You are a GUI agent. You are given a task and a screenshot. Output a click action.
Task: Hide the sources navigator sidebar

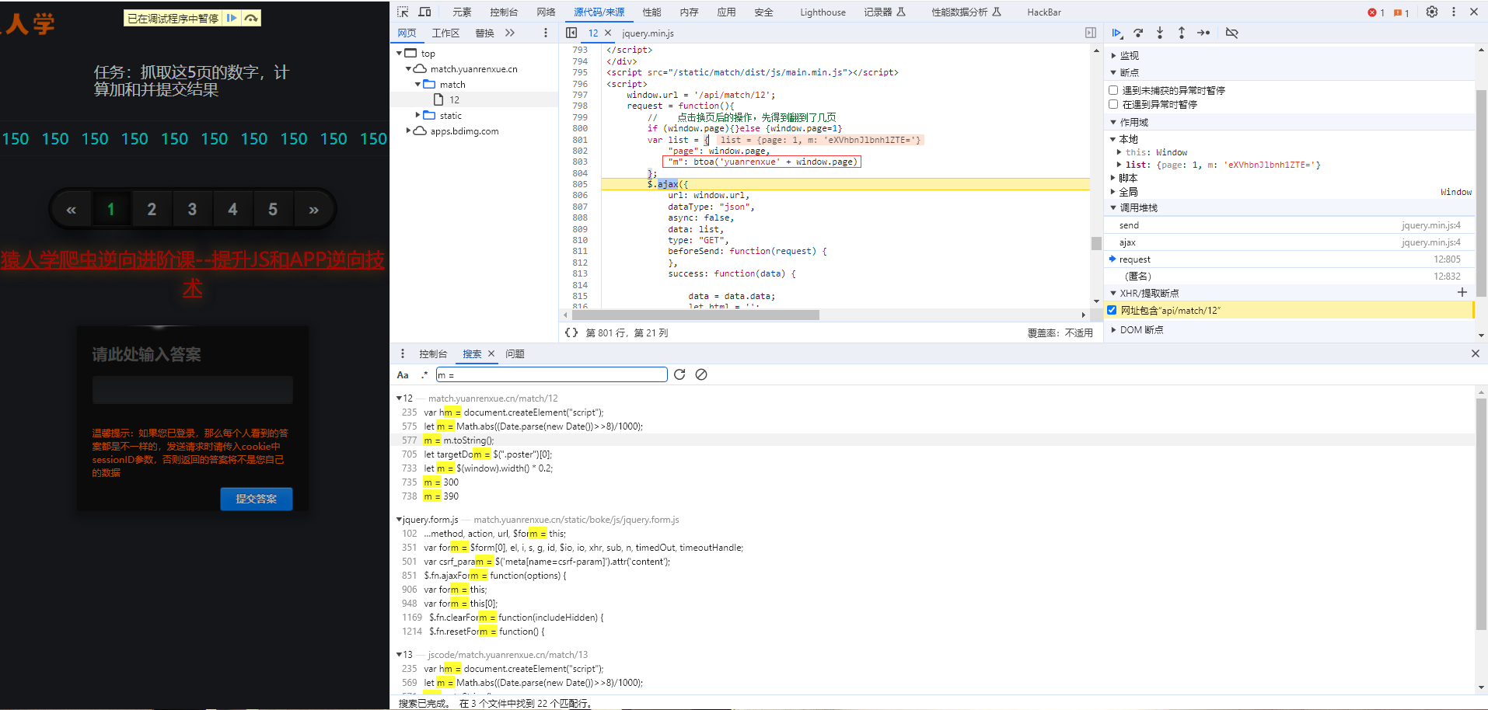pos(571,33)
